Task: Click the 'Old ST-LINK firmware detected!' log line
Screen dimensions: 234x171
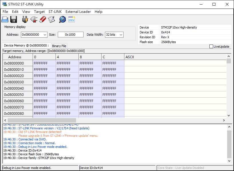Action: (33, 132)
